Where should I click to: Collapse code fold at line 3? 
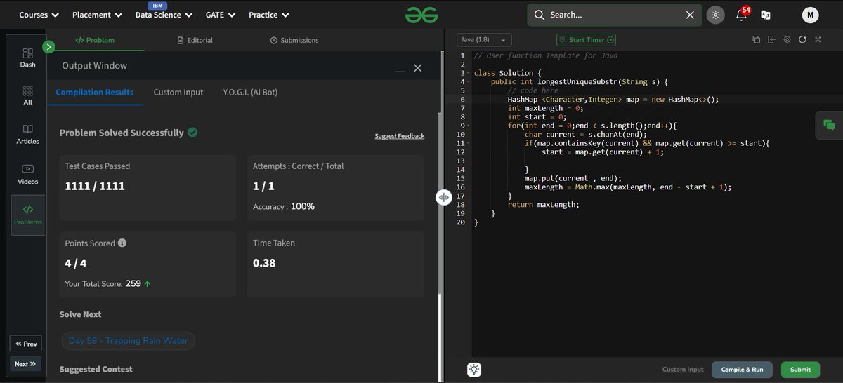point(468,73)
